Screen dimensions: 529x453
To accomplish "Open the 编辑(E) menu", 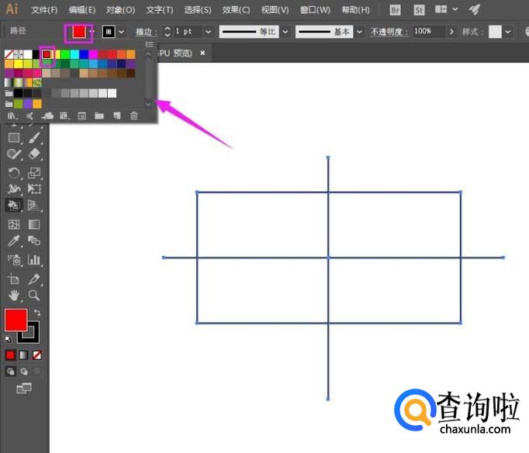I will [82, 10].
